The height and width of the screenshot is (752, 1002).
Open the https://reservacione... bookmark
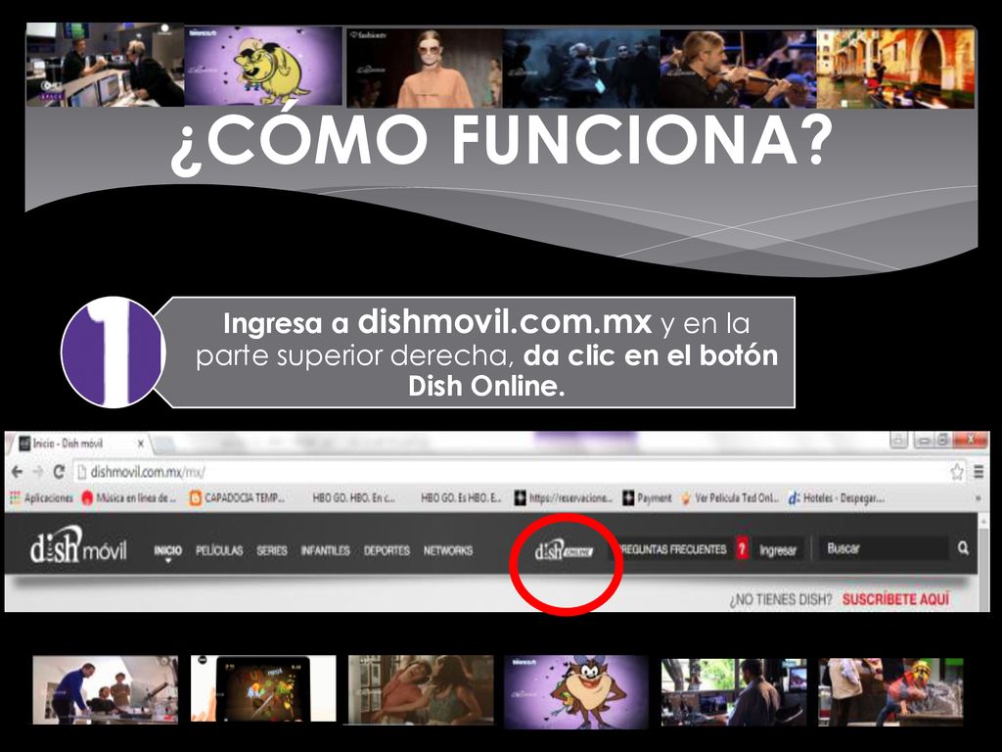click(564, 497)
